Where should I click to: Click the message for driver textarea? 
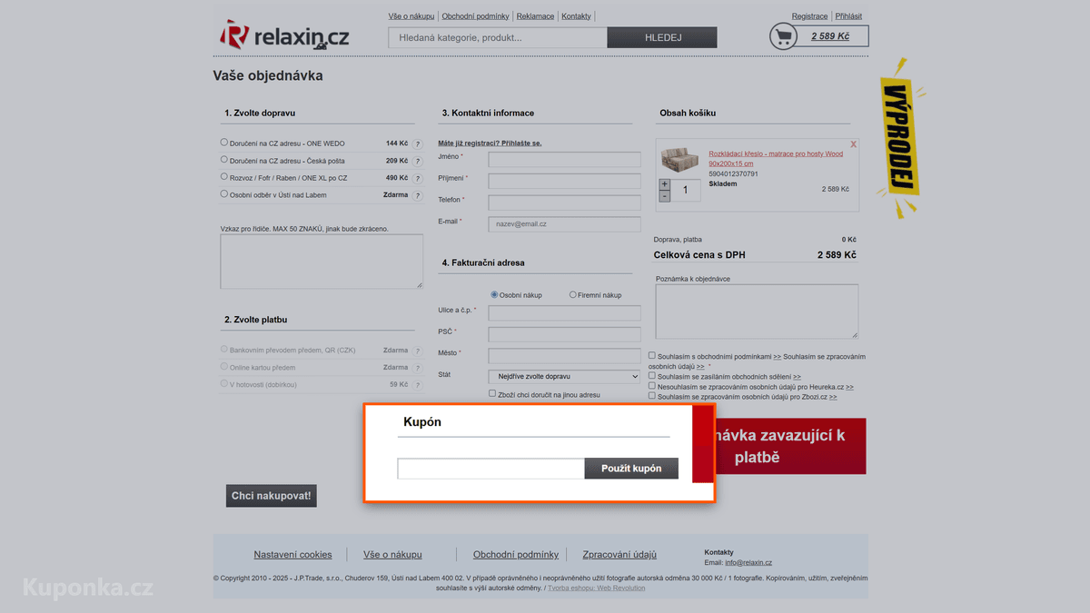322,262
